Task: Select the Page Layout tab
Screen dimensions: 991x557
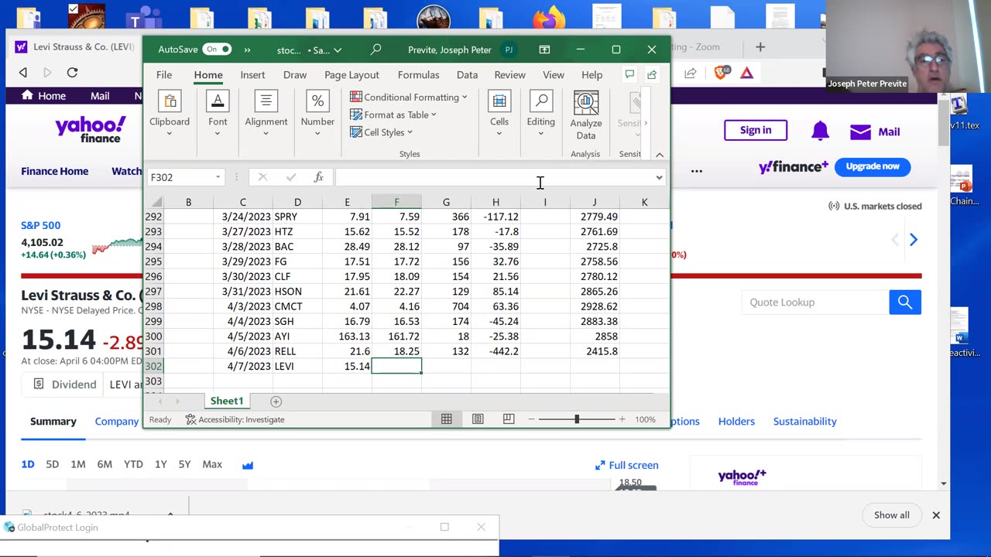Action: [x=351, y=75]
